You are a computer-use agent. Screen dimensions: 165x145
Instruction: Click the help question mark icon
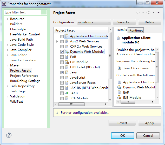[x=9, y=135]
